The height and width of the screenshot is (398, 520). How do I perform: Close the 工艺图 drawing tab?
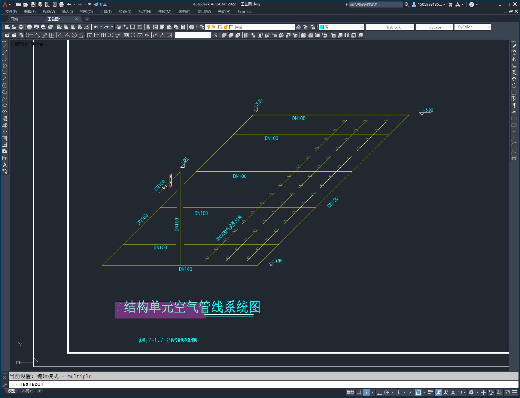(x=76, y=19)
